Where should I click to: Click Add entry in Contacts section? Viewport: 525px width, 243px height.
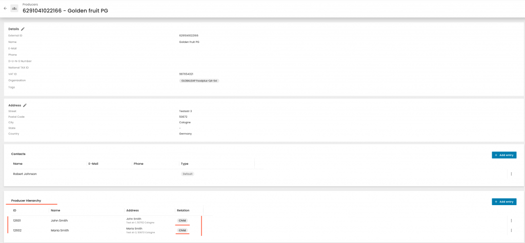pyautogui.click(x=503, y=155)
